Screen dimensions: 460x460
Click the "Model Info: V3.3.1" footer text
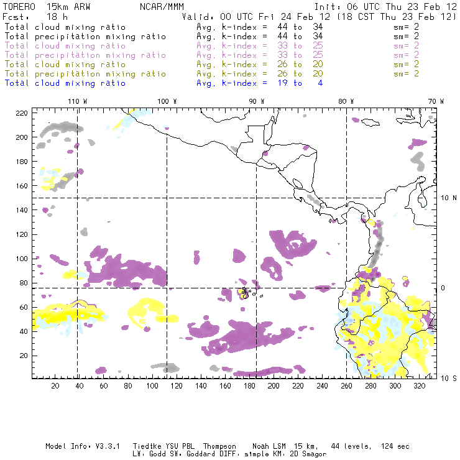tap(83, 446)
